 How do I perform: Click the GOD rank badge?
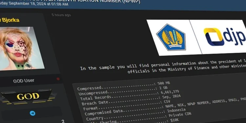pos(28,96)
